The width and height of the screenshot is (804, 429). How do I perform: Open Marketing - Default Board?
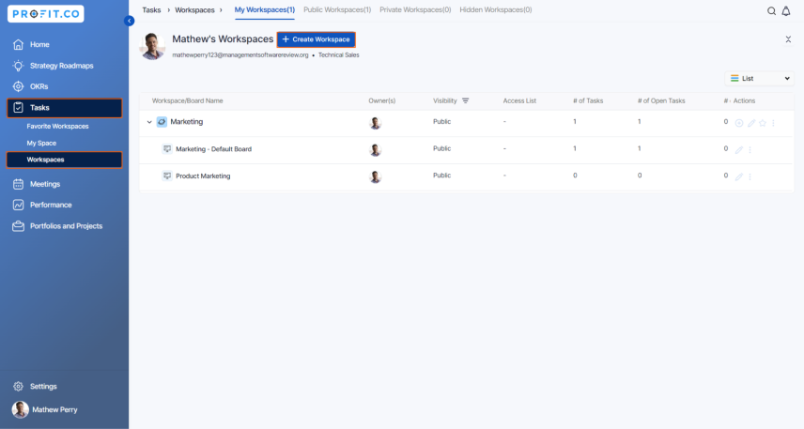214,149
